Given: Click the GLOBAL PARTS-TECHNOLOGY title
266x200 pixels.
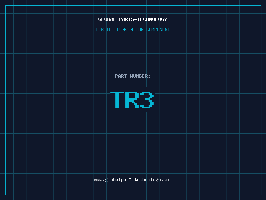Looking at the screenshot, I should pos(133,19).
